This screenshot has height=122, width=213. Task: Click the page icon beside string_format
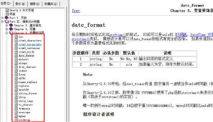[x=16, y=93]
